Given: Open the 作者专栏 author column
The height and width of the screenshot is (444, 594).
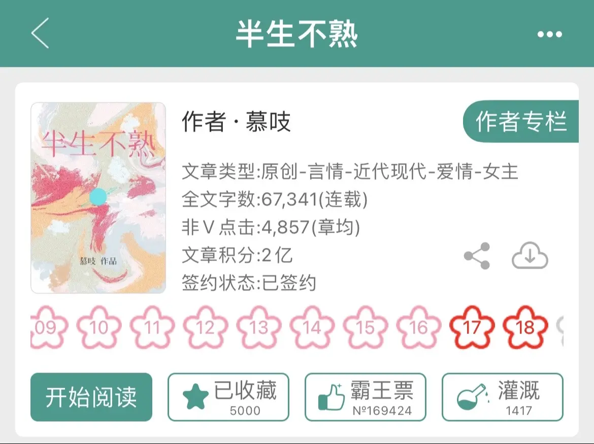Looking at the screenshot, I should [521, 122].
